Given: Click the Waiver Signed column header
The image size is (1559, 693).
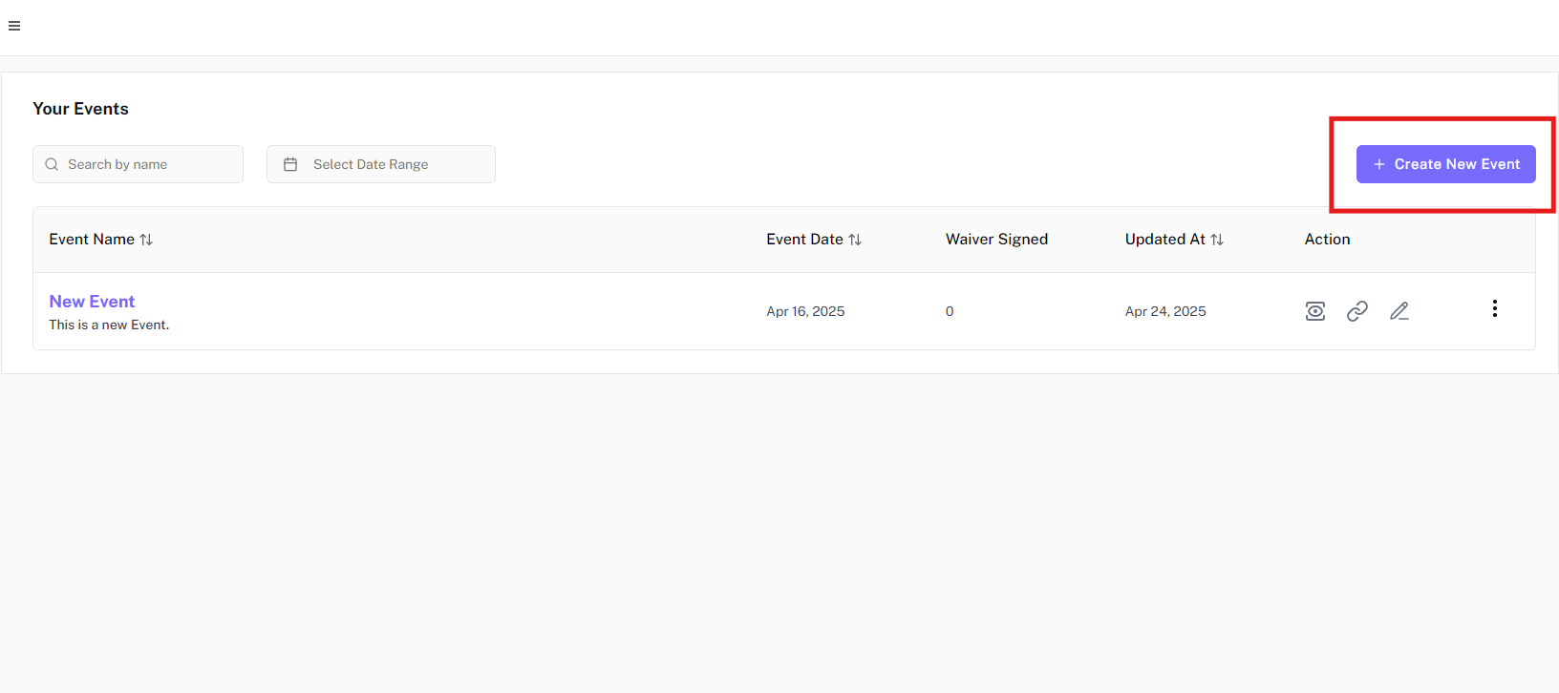Looking at the screenshot, I should coord(996,240).
